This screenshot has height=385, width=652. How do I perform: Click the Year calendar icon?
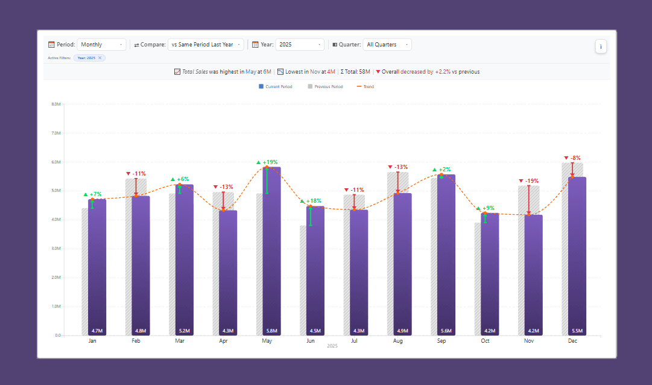click(255, 45)
